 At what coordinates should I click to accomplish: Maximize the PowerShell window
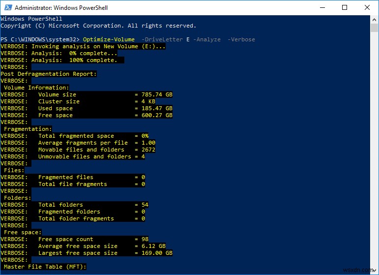344,8
